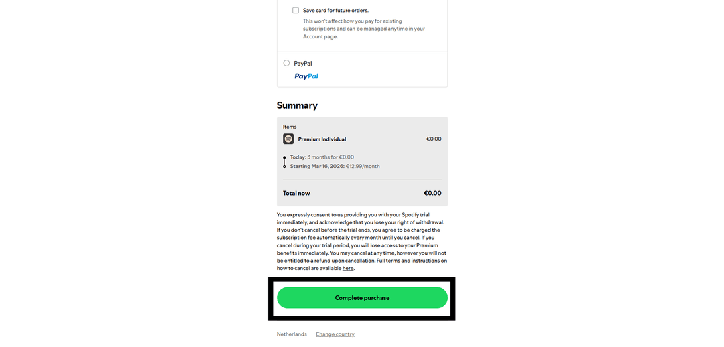
Task: Select the PayPal payment radio button
Action: (x=286, y=63)
